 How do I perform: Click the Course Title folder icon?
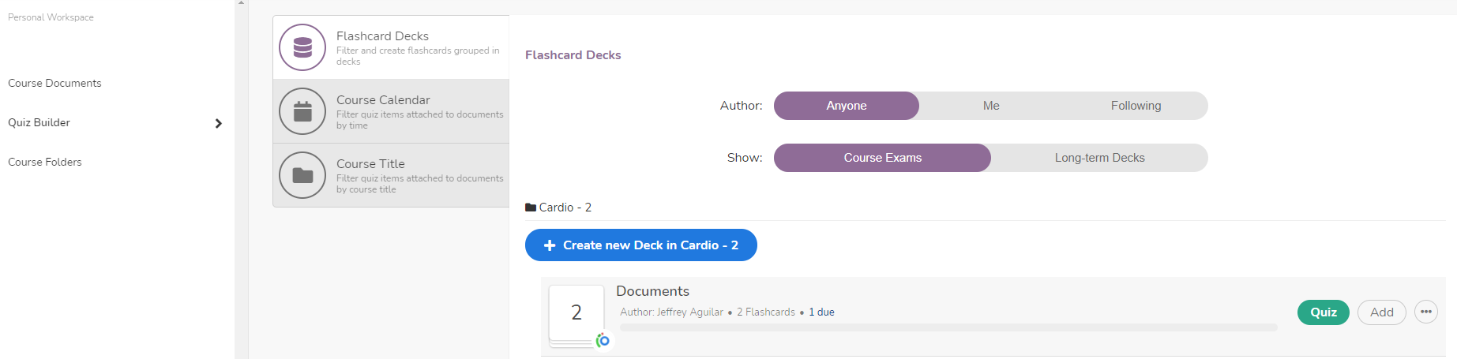(x=302, y=175)
